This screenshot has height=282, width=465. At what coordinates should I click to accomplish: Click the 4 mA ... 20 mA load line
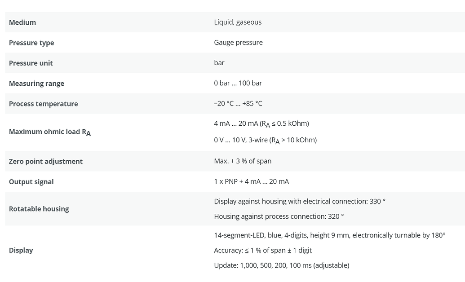(x=261, y=123)
